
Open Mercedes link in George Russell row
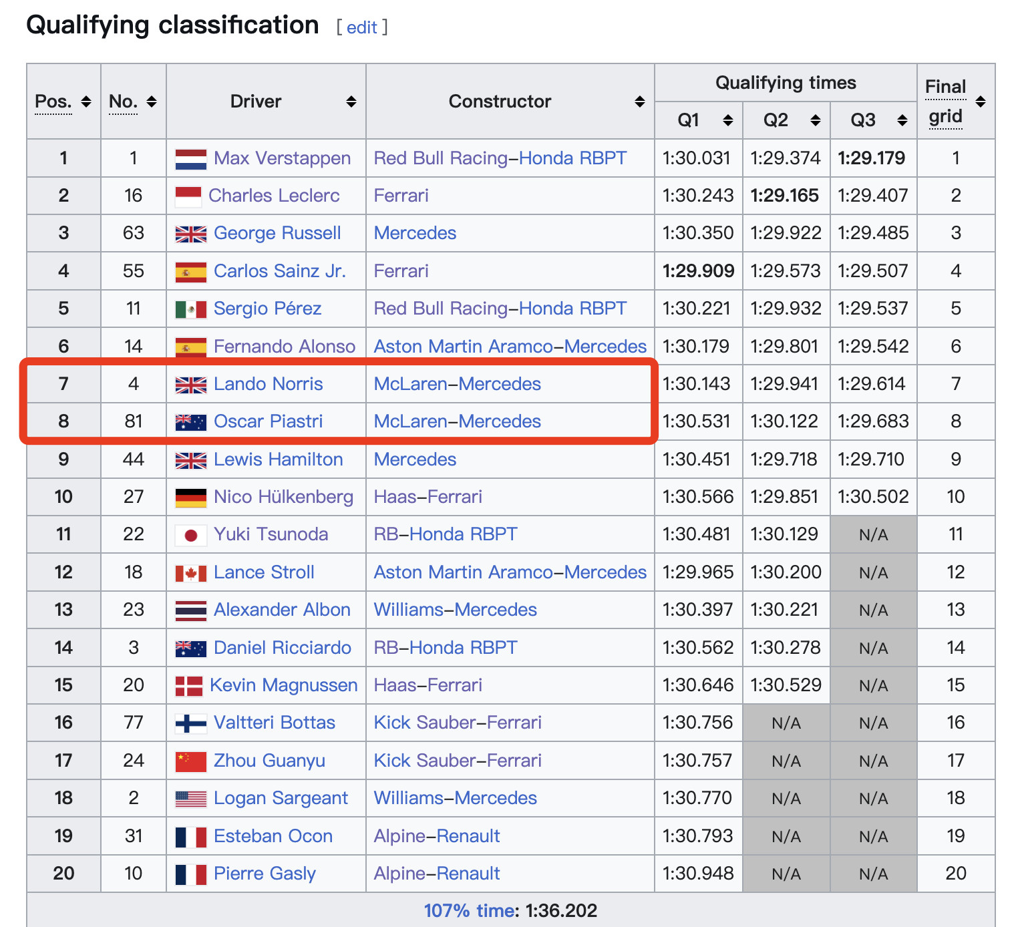click(415, 233)
